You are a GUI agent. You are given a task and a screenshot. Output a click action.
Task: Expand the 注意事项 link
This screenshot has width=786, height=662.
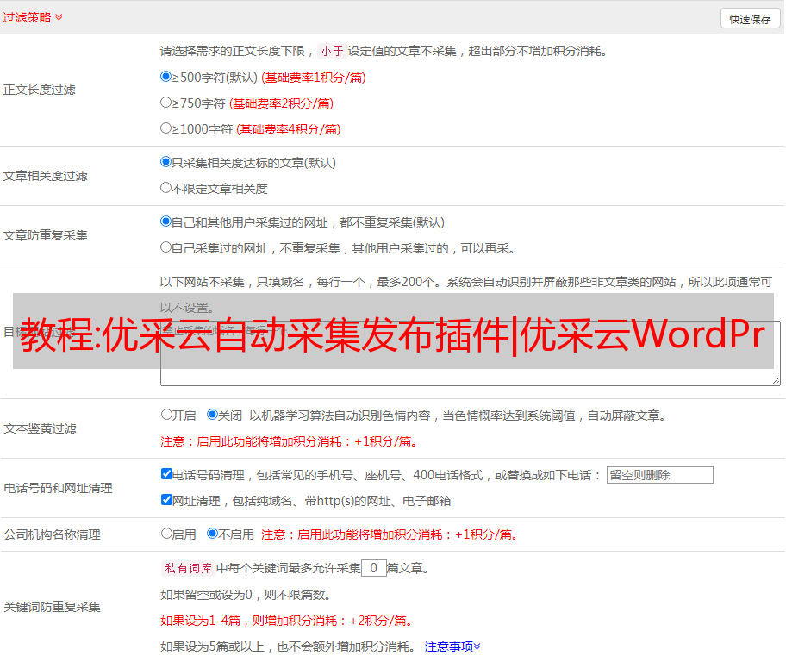click(452, 646)
